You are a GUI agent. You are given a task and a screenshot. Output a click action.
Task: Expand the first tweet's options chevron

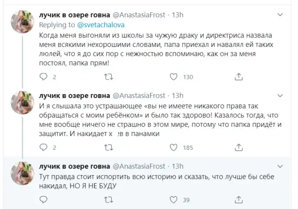(280, 15)
